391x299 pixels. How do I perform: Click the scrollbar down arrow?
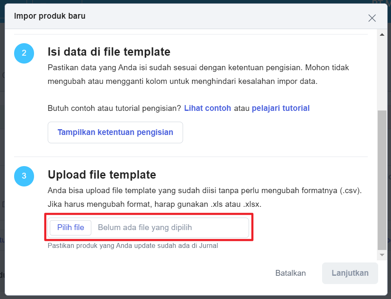(382, 255)
